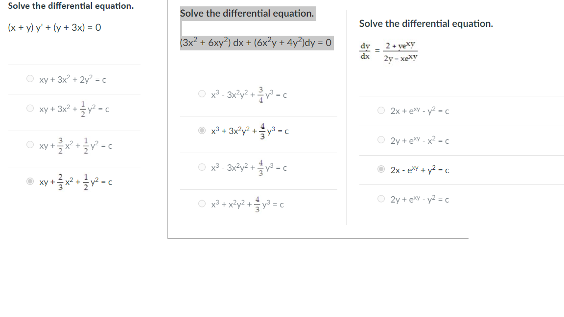Select answer x³ + x²y² + 4/3 y³ = c
Screen dimensions: 564x317
201,204
